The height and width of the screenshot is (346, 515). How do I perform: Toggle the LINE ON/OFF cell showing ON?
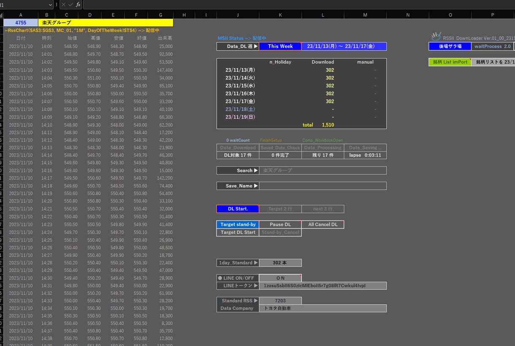click(x=280, y=278)
